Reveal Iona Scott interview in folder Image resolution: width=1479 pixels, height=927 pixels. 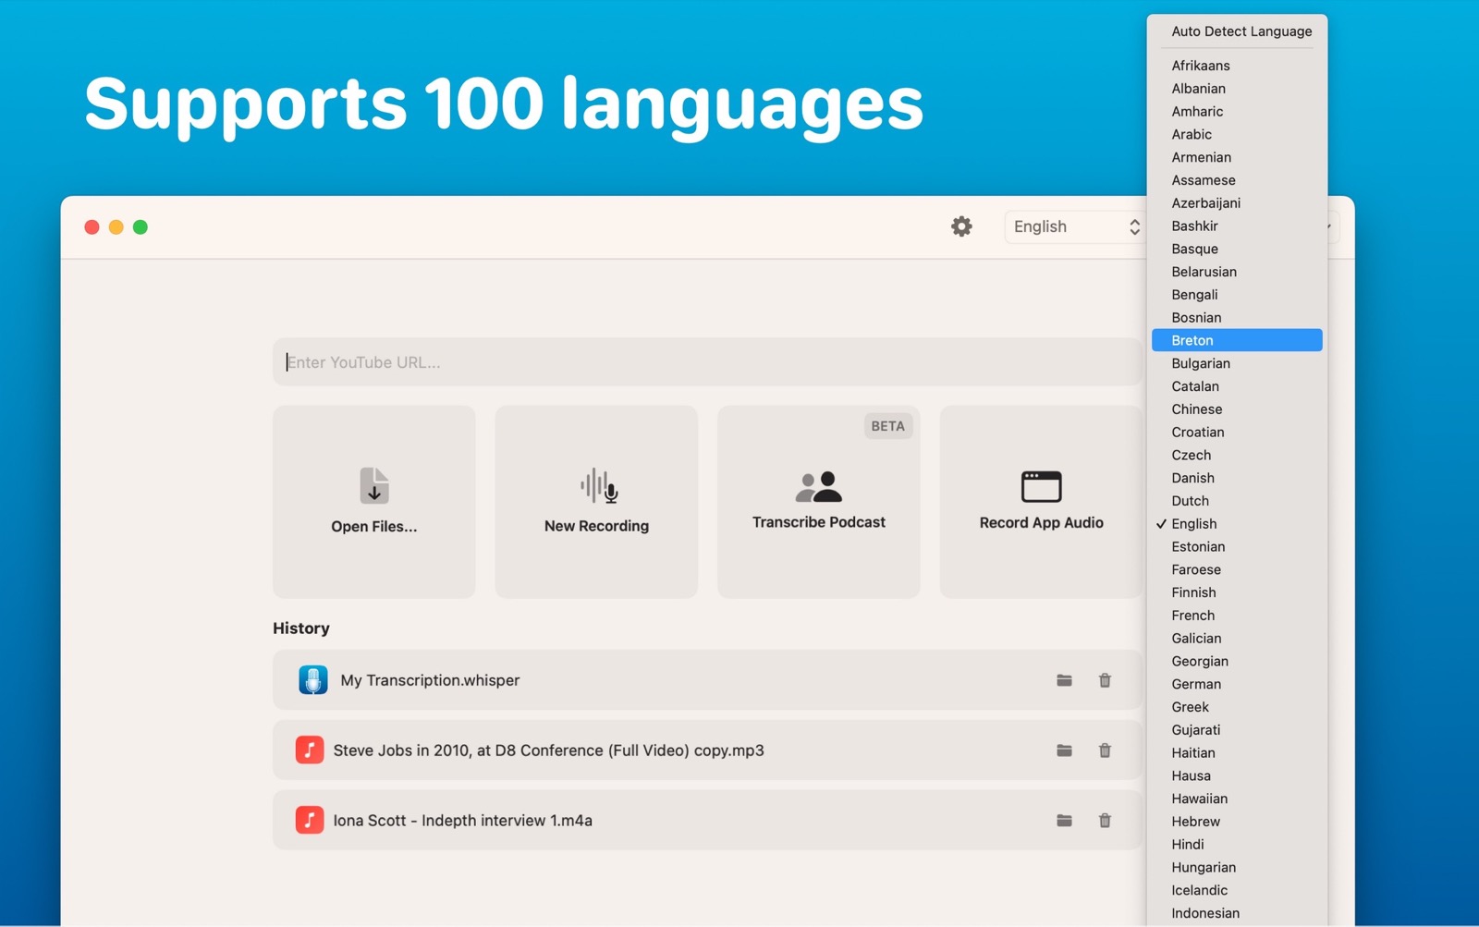point(1064,821)
